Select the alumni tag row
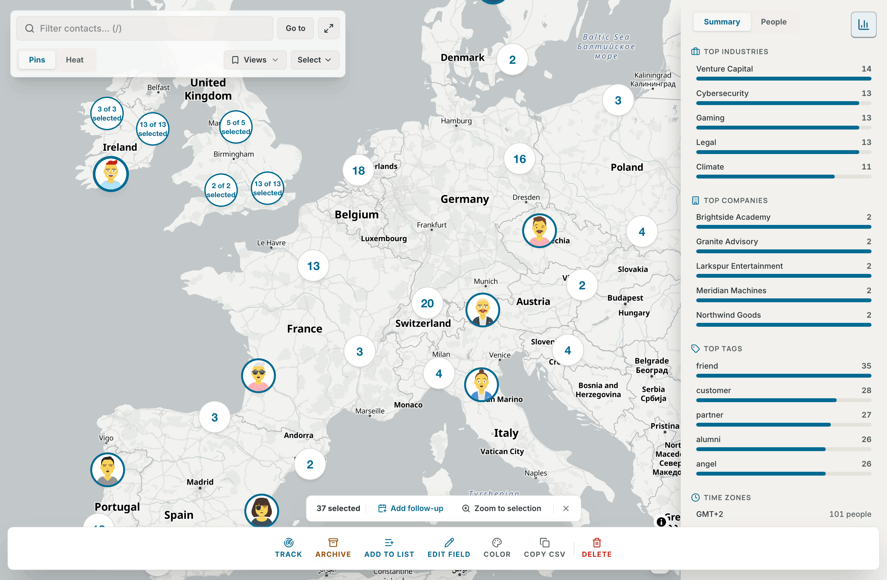 click(784, 444)
